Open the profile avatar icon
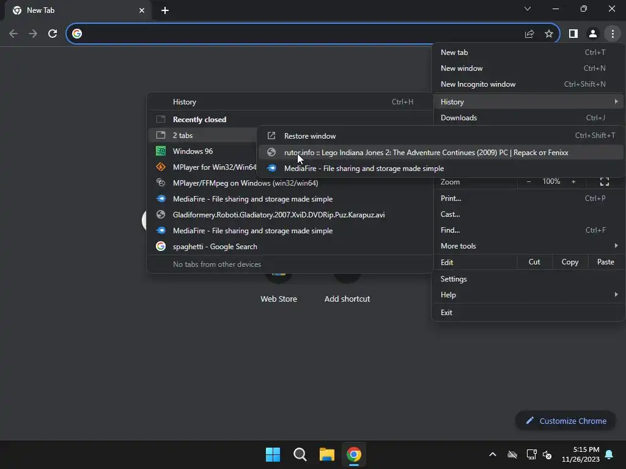Viewport: 626px width, 469px height. click(x=593, y=34)
